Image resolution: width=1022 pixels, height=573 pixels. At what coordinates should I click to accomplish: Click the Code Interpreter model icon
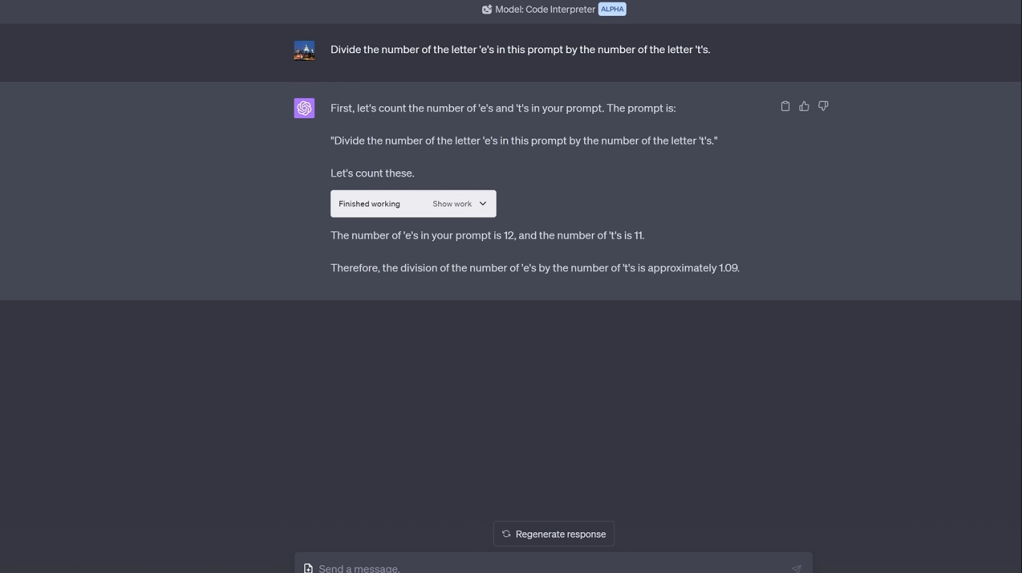tap(487, 9)
